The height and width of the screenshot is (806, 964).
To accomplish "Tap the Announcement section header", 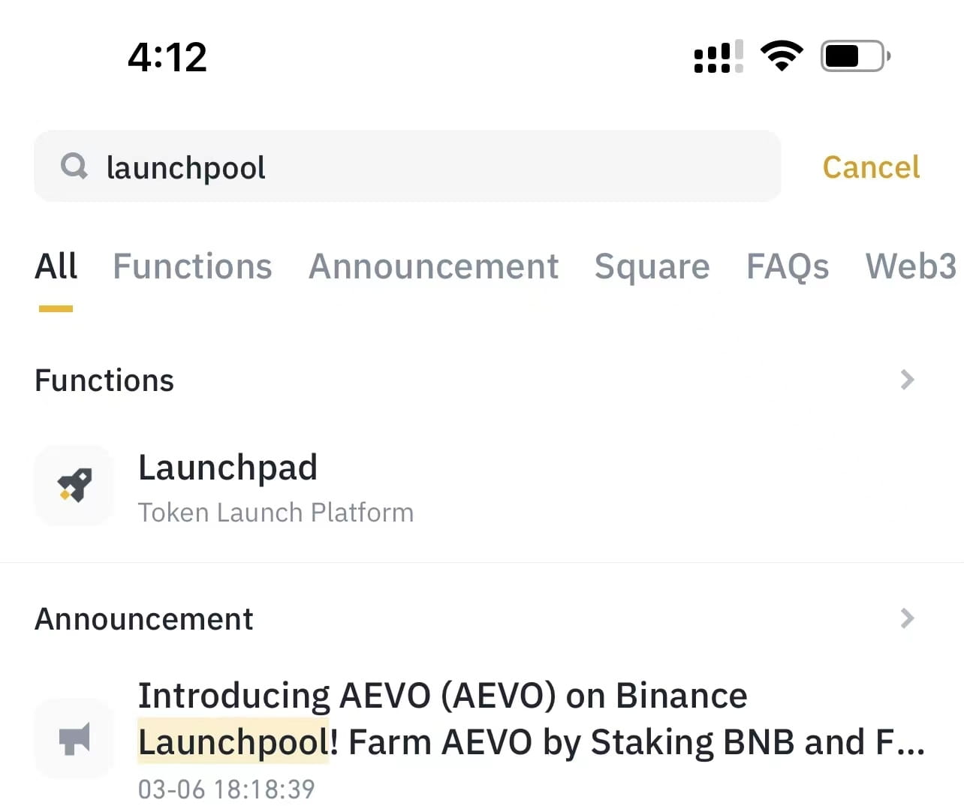I will pyautogui.click(x=144, y=619).
